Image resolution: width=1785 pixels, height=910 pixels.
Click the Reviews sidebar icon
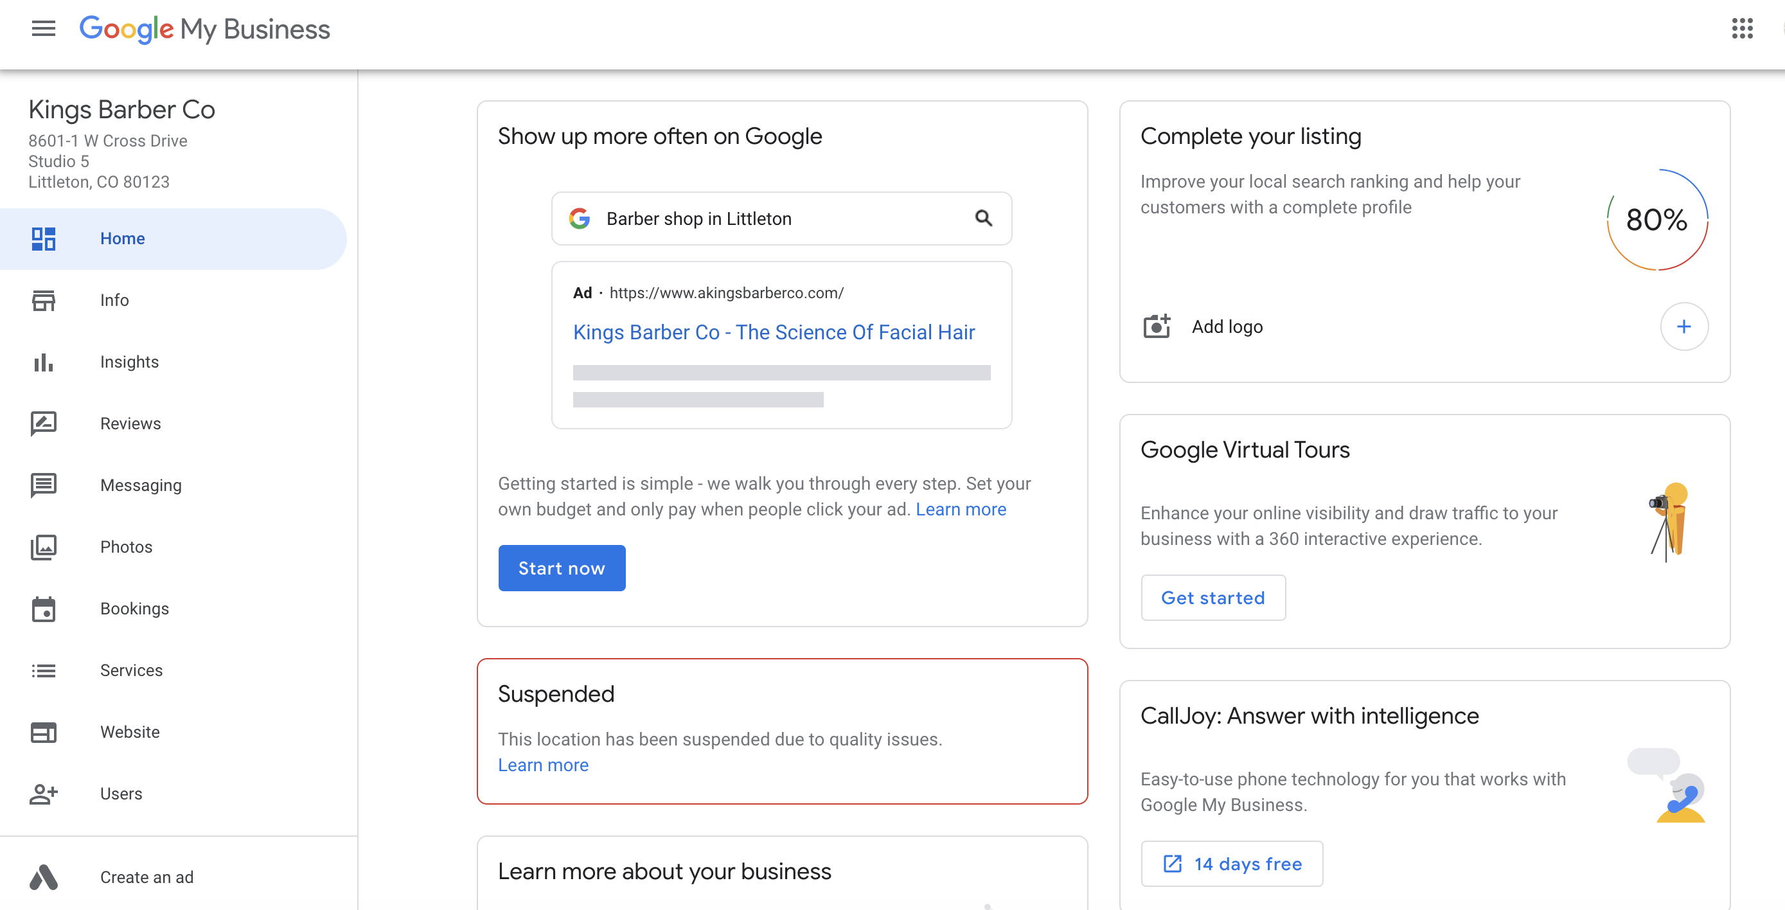(x=43, y=424)
